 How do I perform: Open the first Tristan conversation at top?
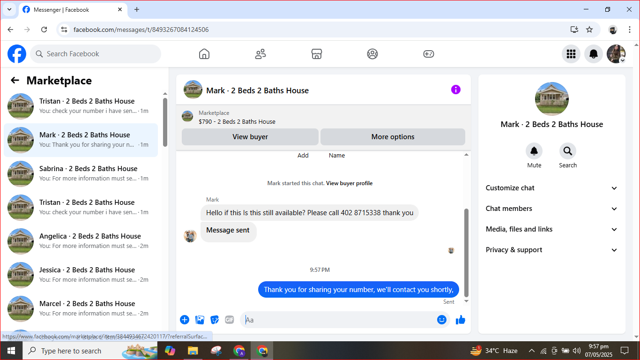[x=81, y=106]
